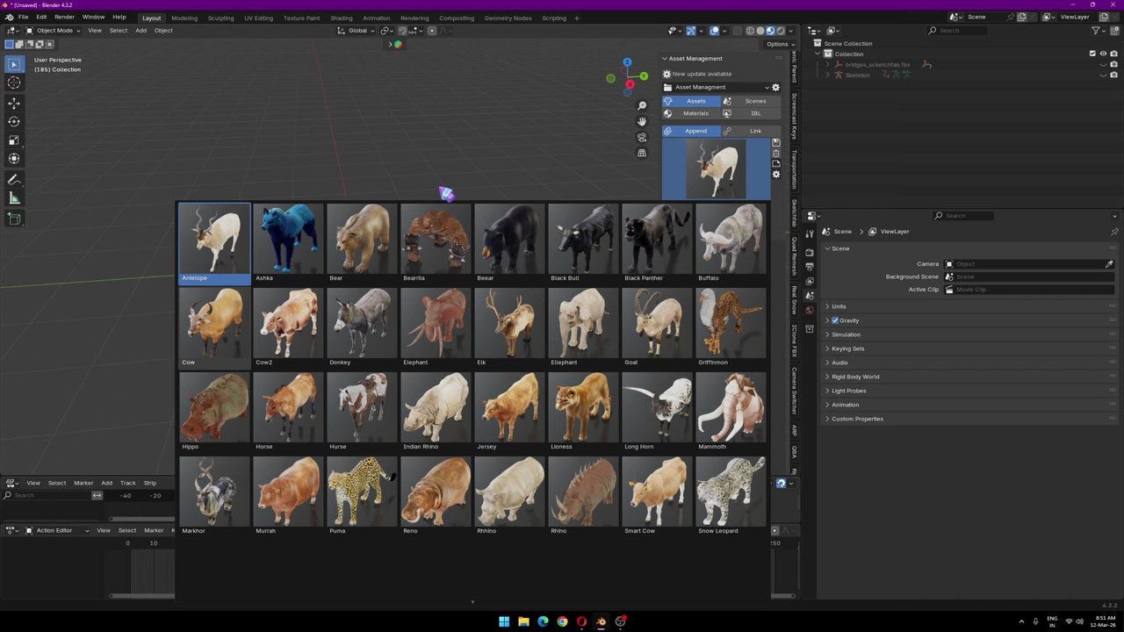The height and width of the screenshot is (632, 1124).
Task: Open the outliner filter funnel
Action: coord(1096,30)
